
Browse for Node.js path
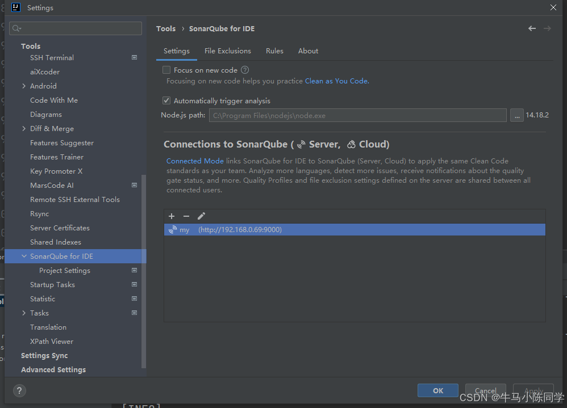517,116
